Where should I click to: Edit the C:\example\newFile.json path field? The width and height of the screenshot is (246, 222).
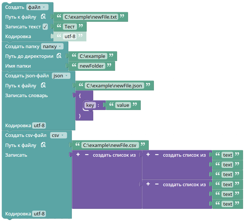tap(114, 86)
